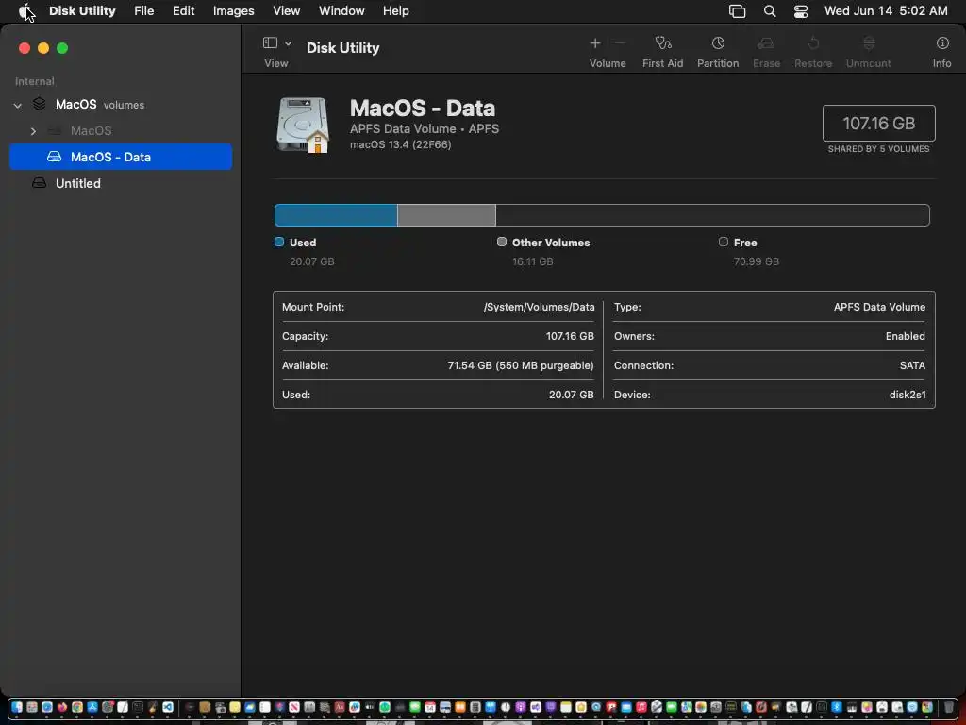Click the greyed MacOS snapshot volume row
This screenshot has height=725, width=966.
click(121, 130)
